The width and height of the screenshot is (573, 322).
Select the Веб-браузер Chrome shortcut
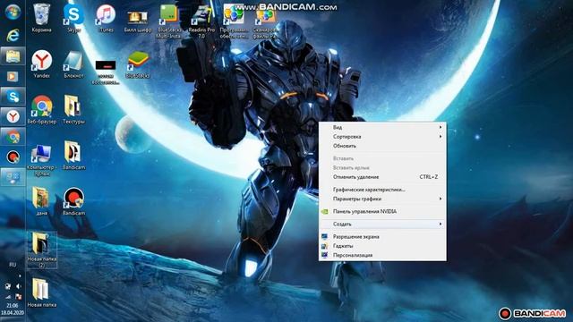[42, 109]
